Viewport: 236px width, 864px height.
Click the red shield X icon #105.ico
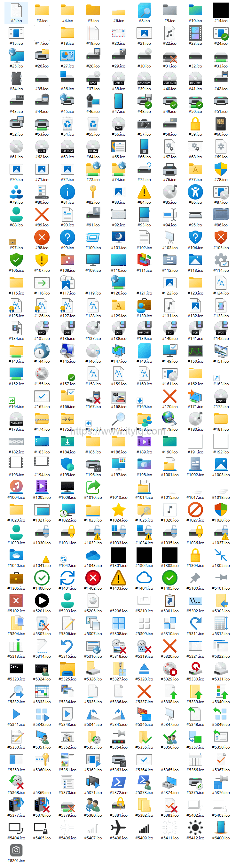tap(221, 238)
